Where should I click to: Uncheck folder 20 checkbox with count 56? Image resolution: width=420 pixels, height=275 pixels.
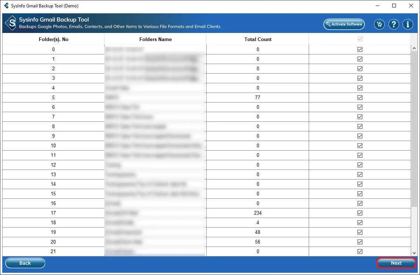(x=360, y=242)
